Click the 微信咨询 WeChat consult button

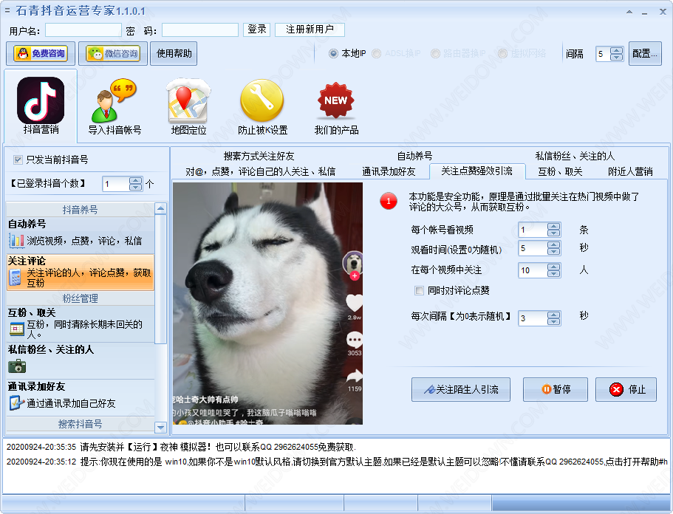coord(113,54)
